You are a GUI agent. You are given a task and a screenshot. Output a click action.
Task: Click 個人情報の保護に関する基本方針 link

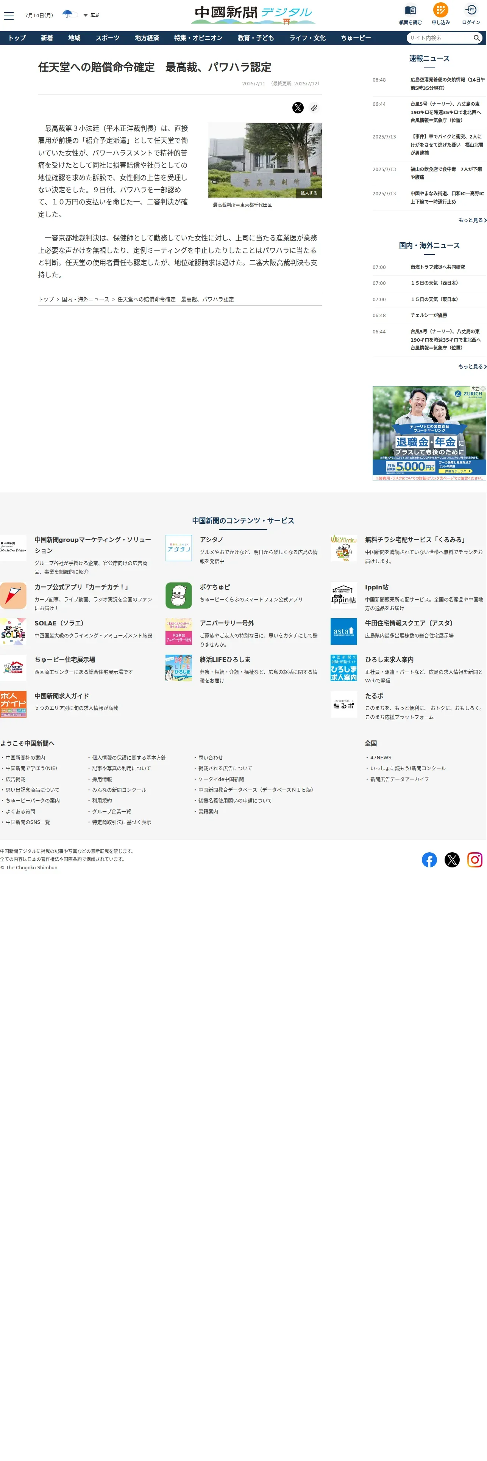[x=129, y=758]
